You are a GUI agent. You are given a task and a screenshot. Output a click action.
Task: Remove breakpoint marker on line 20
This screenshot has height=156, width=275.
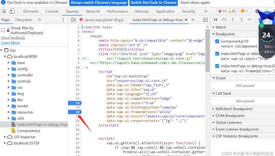tap(75, 112)
